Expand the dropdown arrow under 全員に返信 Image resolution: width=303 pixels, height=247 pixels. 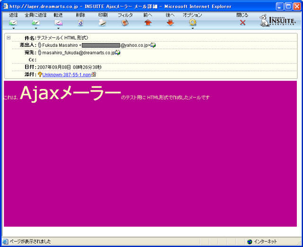point(36,28)
